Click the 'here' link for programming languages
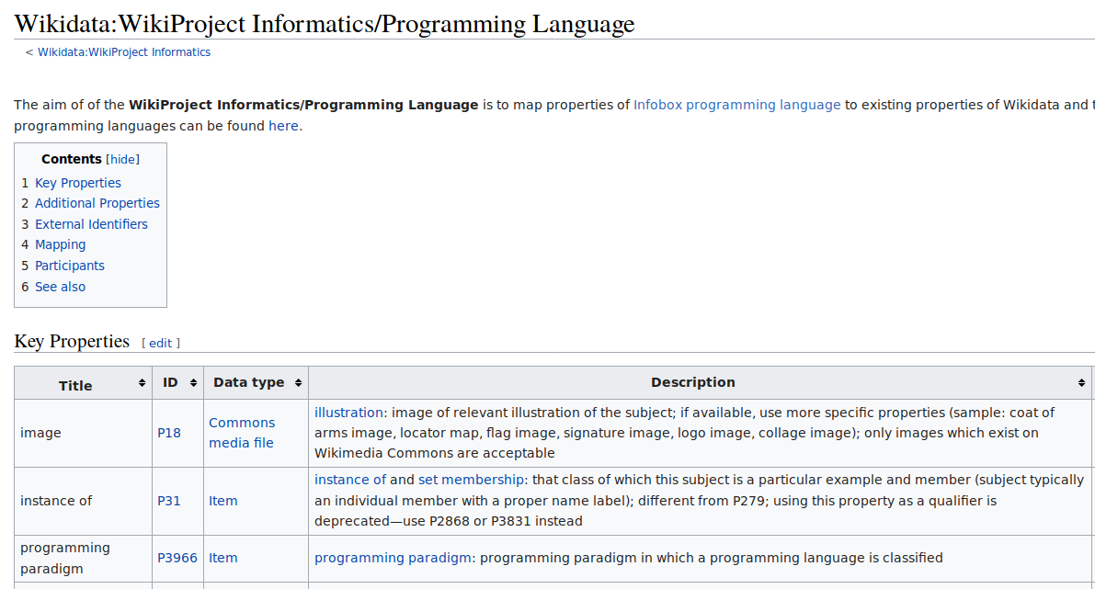1095x589 pixels. (x=283, y=126)
